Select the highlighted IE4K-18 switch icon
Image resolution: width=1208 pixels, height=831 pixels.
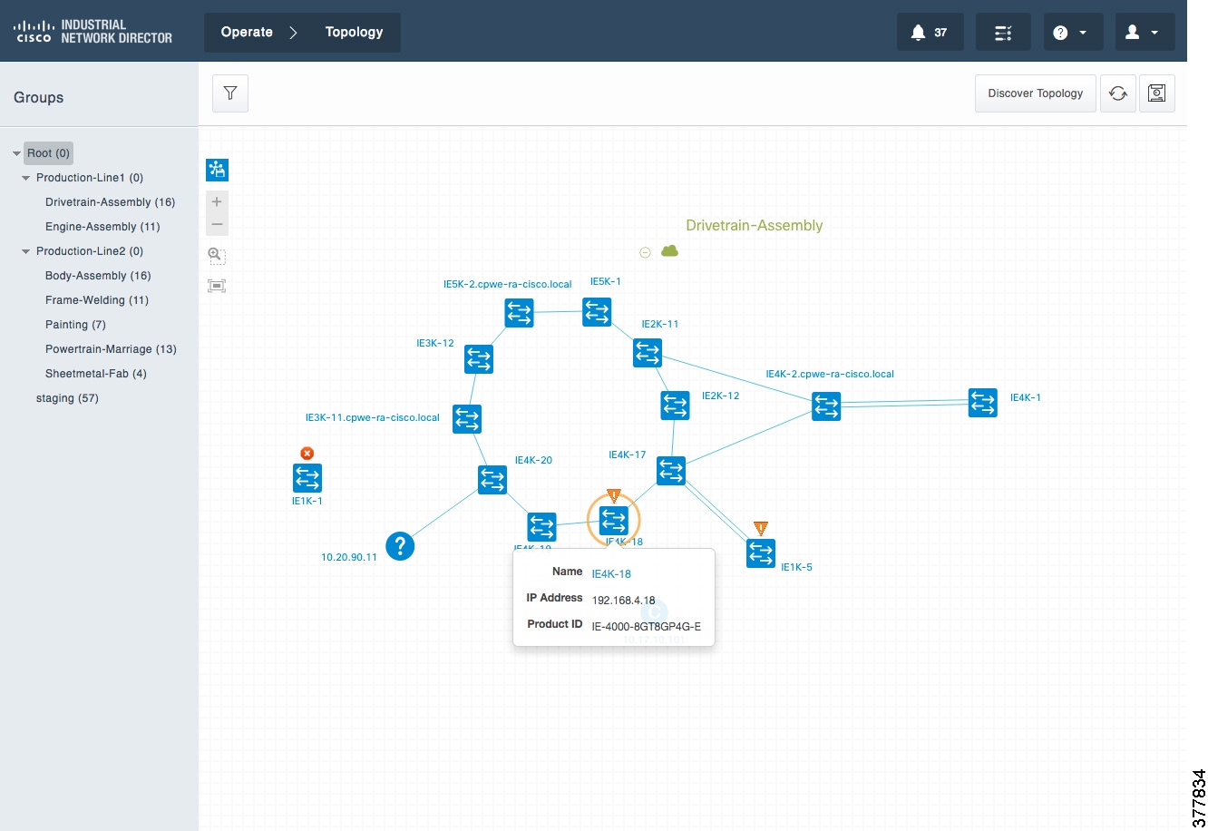click(x=614, y=520)
